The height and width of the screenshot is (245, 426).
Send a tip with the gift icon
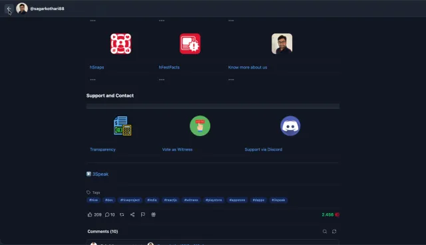(154, 214)
